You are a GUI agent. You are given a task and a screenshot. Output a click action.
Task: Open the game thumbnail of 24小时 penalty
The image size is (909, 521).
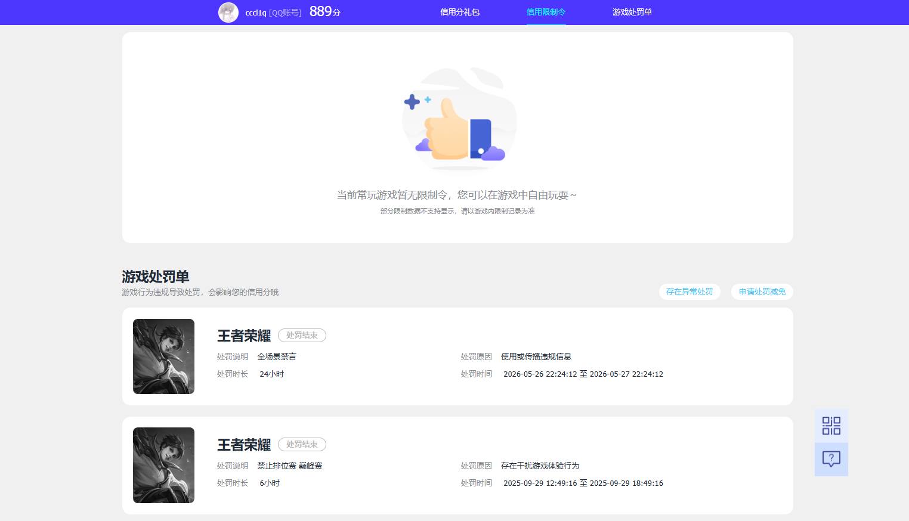point(163,356)
